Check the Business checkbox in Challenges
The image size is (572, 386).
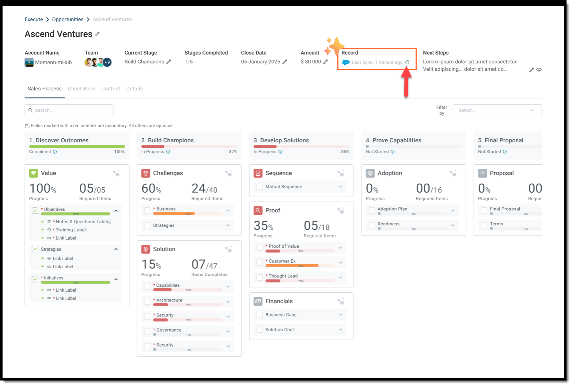point(147,210)
